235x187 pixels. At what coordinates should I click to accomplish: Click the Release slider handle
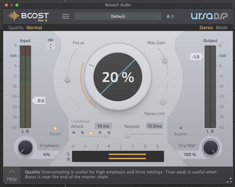[127, 134]
